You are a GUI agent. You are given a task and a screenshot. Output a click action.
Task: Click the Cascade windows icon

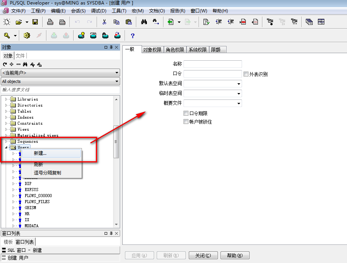pyautogui.click(x=309, y=21)
